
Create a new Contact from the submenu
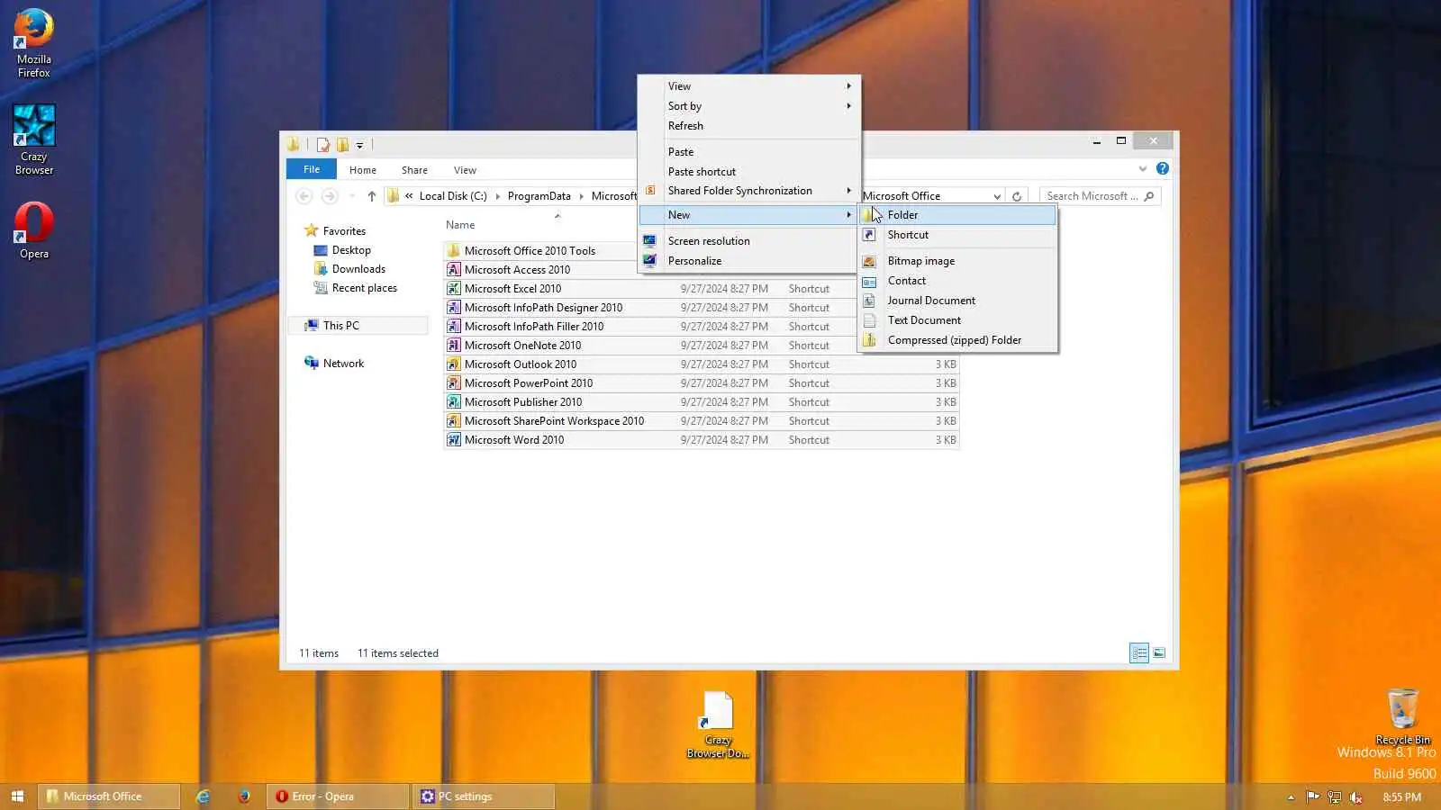(x=957, y=281)
